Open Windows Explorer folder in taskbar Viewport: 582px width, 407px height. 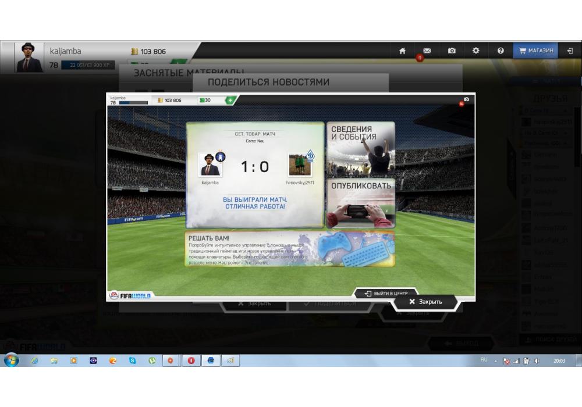point(54,360)
